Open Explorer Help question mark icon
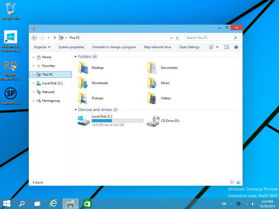279x209 pixels. tap(236, 47)
